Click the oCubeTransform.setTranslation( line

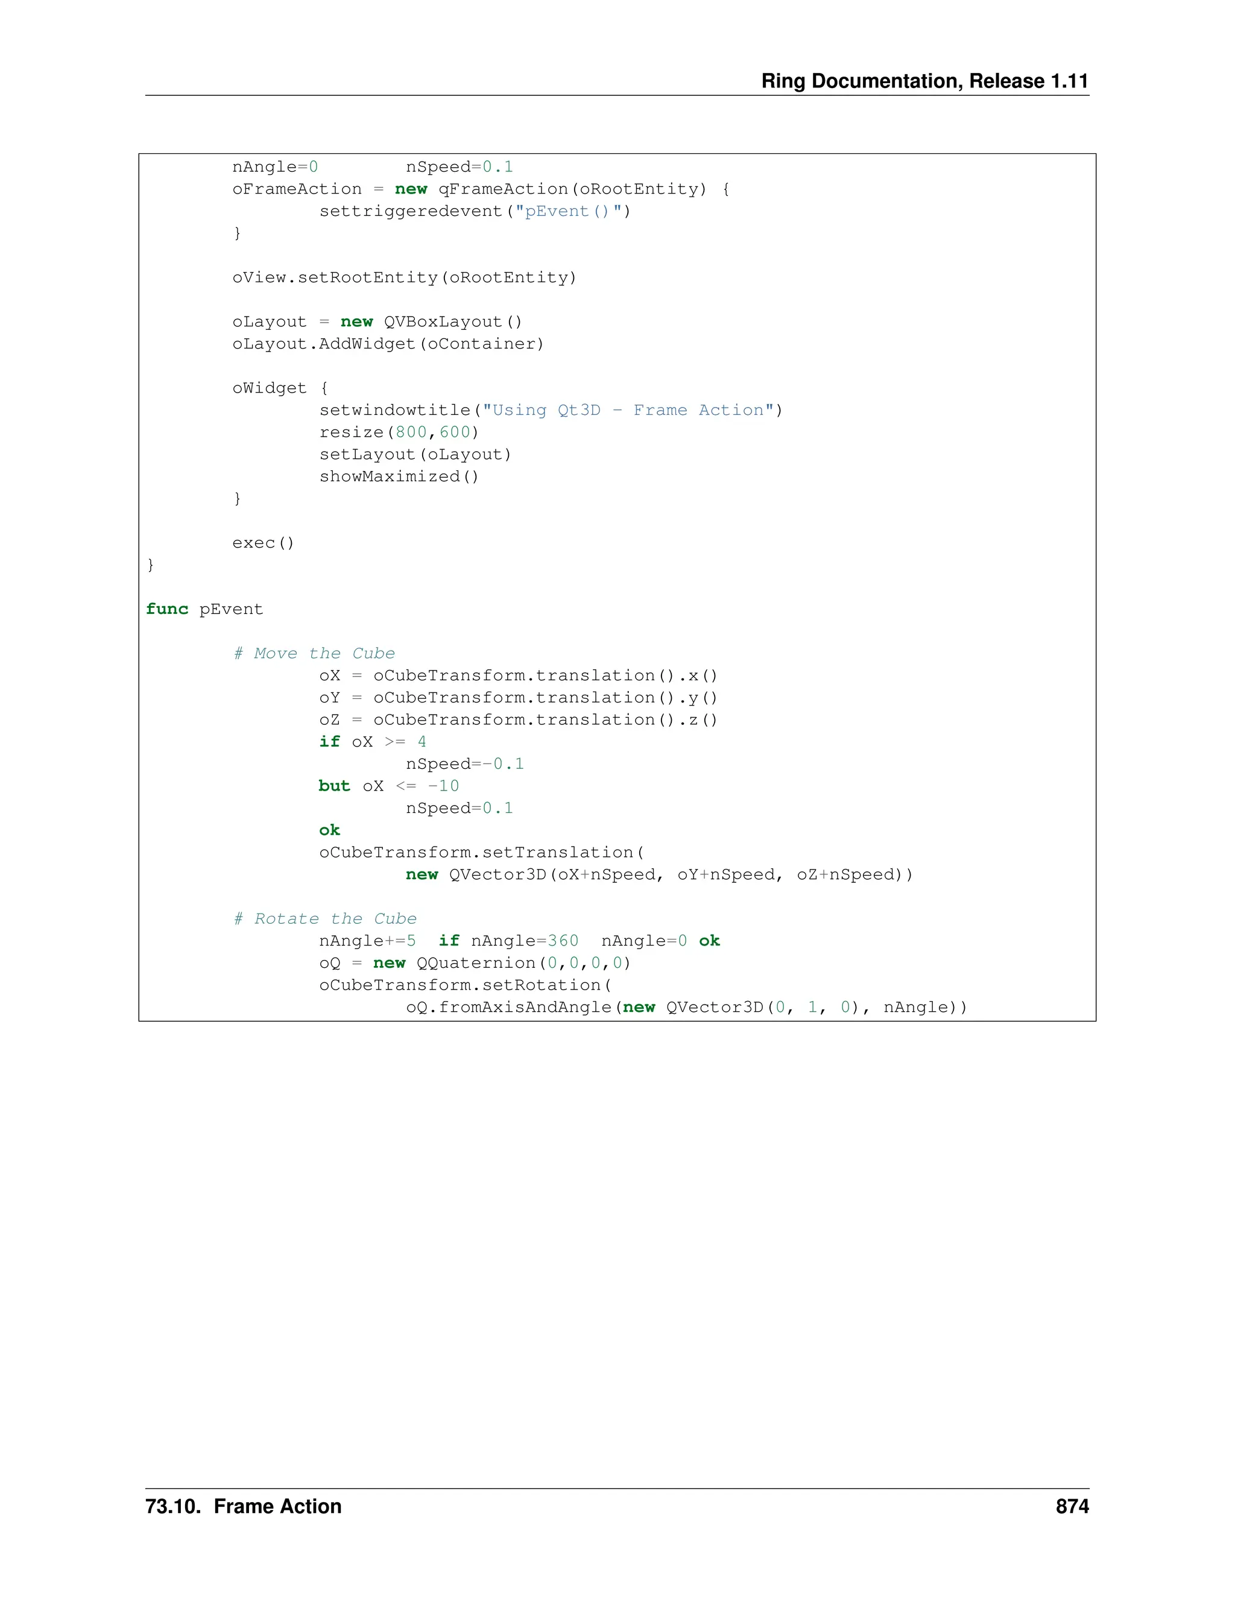(481, 853)
